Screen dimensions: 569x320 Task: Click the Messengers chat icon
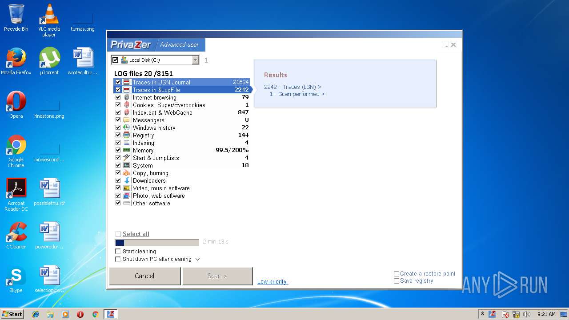[x=127, y=120]
